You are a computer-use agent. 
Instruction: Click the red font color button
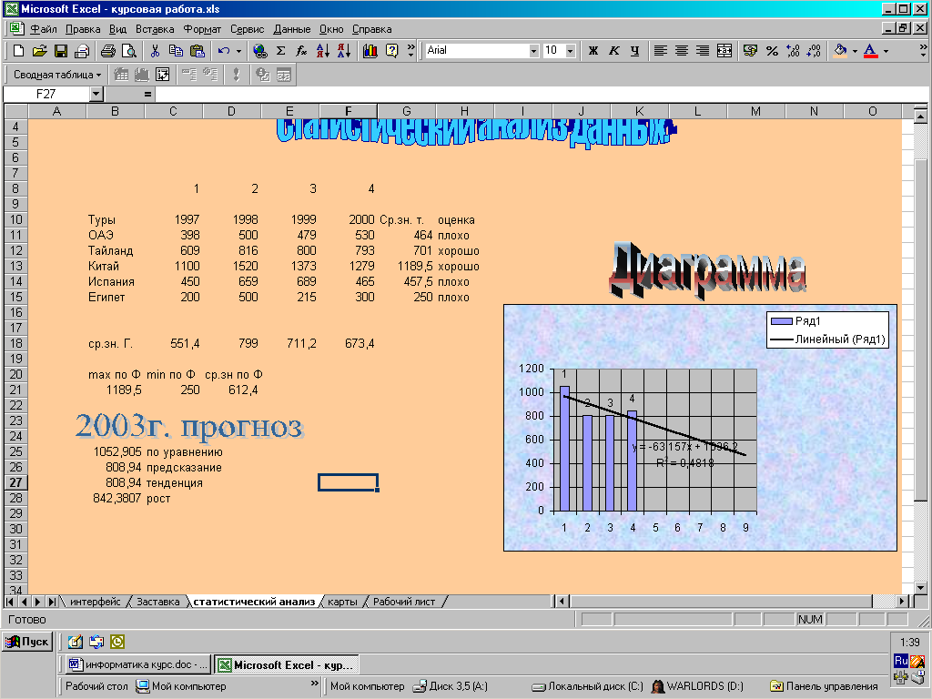tap(871, 51)
